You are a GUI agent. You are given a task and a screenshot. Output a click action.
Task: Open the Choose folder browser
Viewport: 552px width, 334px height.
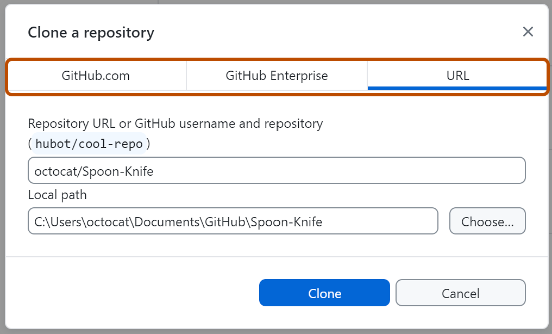[487, 221]
